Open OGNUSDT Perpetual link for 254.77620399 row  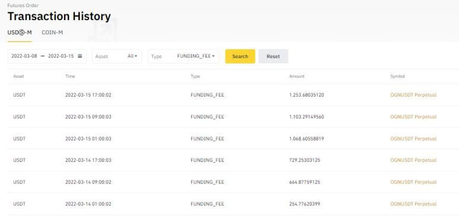[x=413, y=203]
